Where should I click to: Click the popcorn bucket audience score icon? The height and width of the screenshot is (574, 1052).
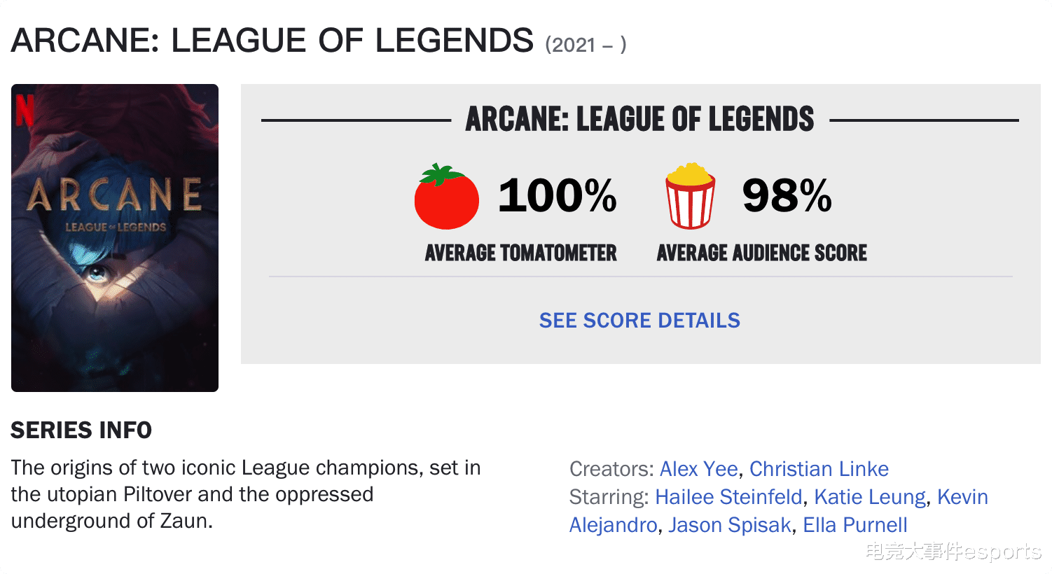690,195
